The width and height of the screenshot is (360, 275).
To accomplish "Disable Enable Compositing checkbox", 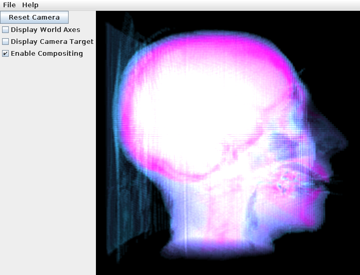I will (x=6, y=54).
